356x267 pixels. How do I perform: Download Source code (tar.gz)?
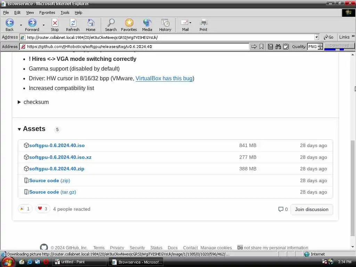tap(52, 192)
